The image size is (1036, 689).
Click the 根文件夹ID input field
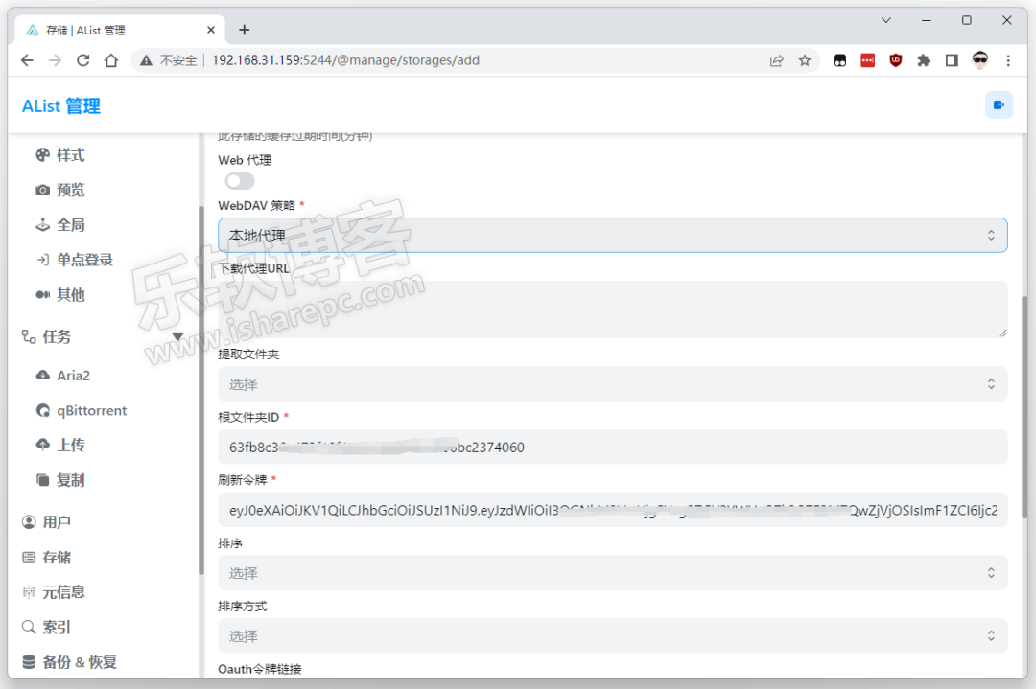[x=612, y=447]
